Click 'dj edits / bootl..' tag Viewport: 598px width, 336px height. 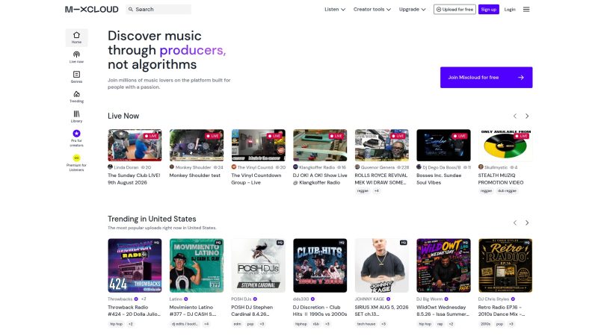(x=185, y=324)
